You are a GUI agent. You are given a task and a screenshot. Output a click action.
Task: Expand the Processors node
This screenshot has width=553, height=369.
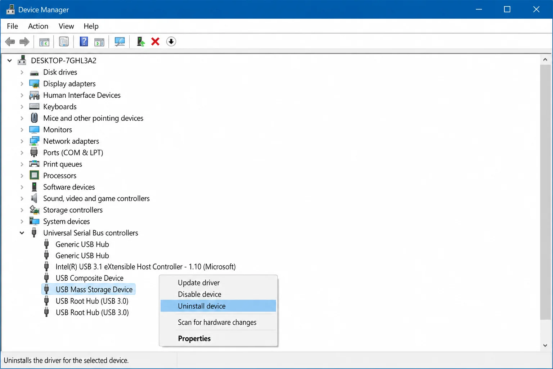pyautogui.click(x=22, y=176)
